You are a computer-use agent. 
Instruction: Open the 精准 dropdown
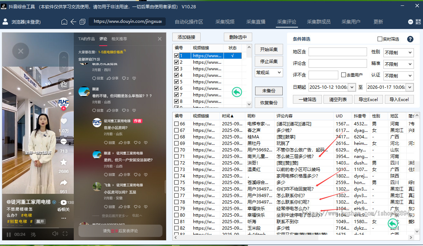point(398,64)
